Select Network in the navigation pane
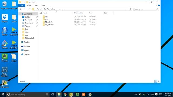 27,54
